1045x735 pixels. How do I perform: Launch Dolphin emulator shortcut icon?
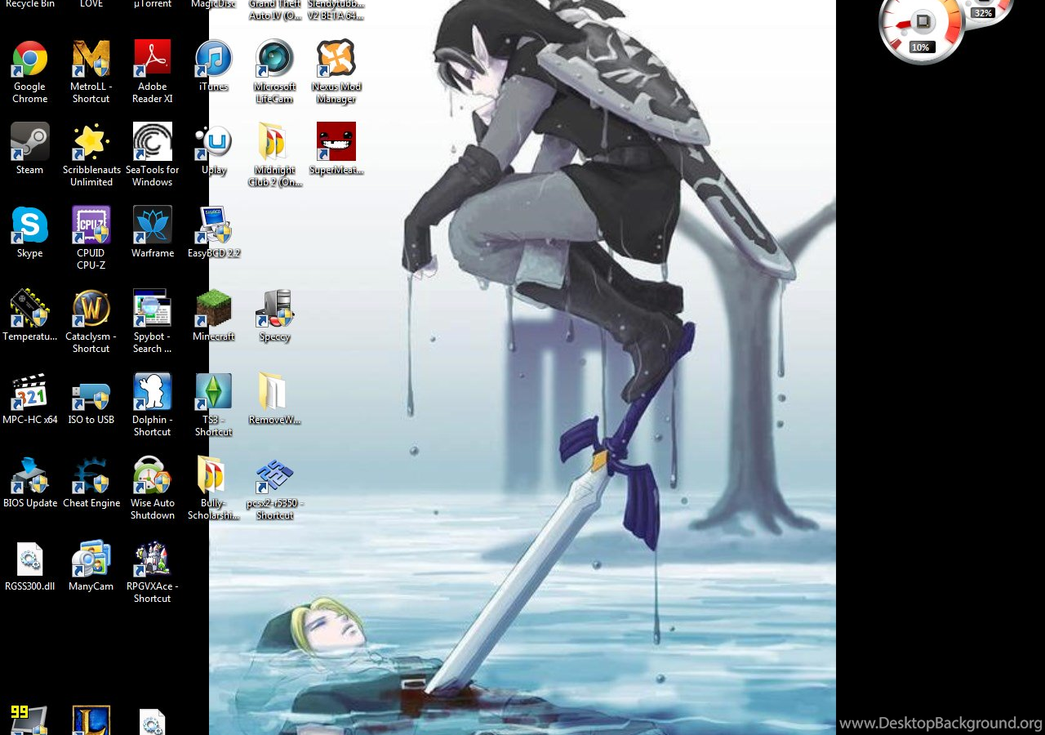(x=153, y=391)
